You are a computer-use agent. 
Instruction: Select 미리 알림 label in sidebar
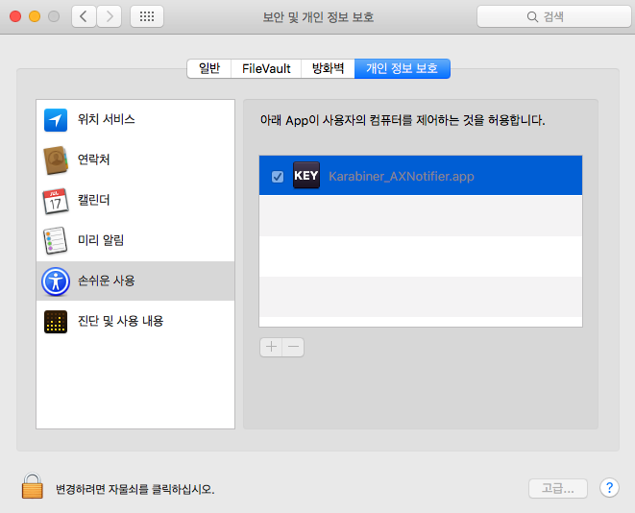(101, 240)
